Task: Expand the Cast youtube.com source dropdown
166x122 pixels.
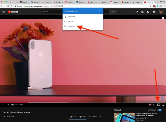Action: point(82,11)
